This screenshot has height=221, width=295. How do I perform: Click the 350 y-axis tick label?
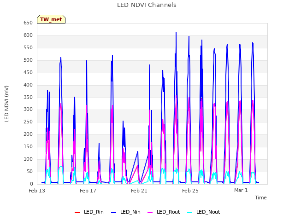pyautogui.click(x=28, y=97)
